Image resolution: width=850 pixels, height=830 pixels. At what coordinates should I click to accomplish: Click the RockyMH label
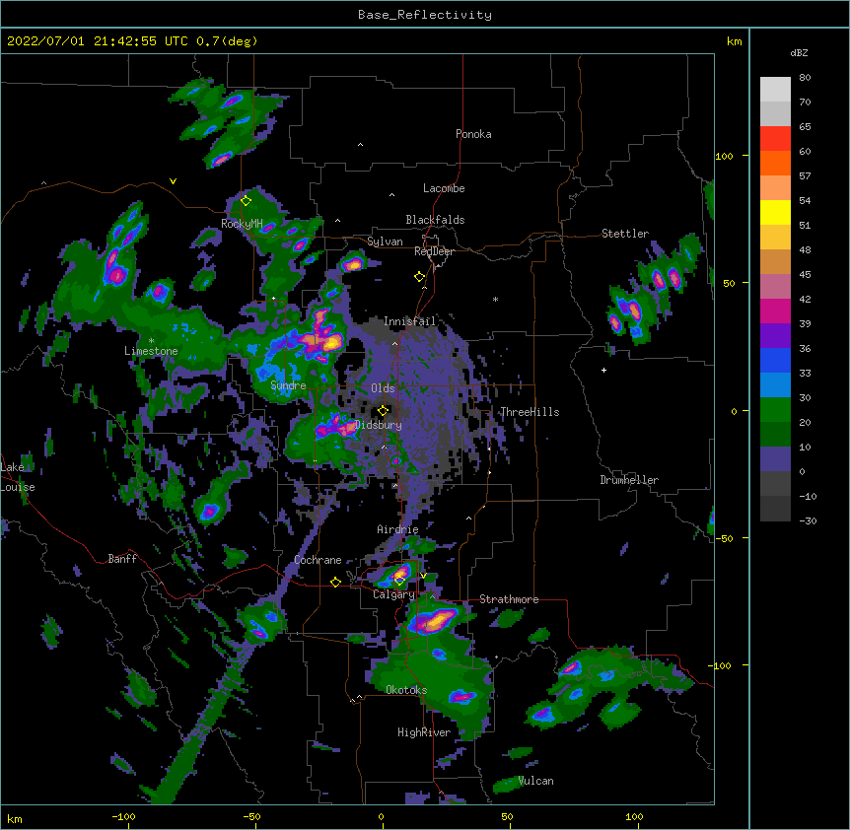click(x=242, y=224)
